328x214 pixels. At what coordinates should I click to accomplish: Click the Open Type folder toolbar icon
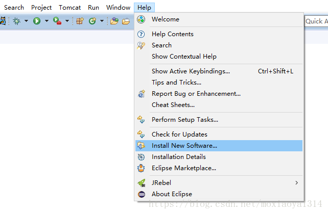114,21
